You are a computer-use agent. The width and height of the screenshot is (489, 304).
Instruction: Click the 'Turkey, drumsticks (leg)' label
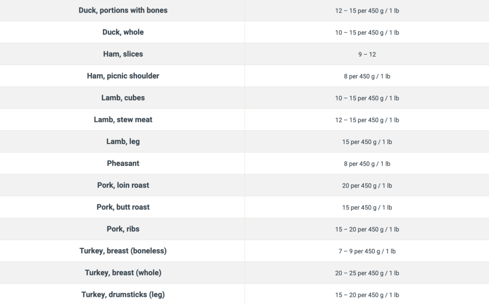click(x=123, y=294)
